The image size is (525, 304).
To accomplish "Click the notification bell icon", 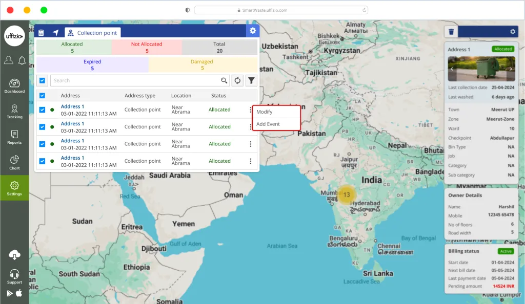I will [x=22, y=60].
